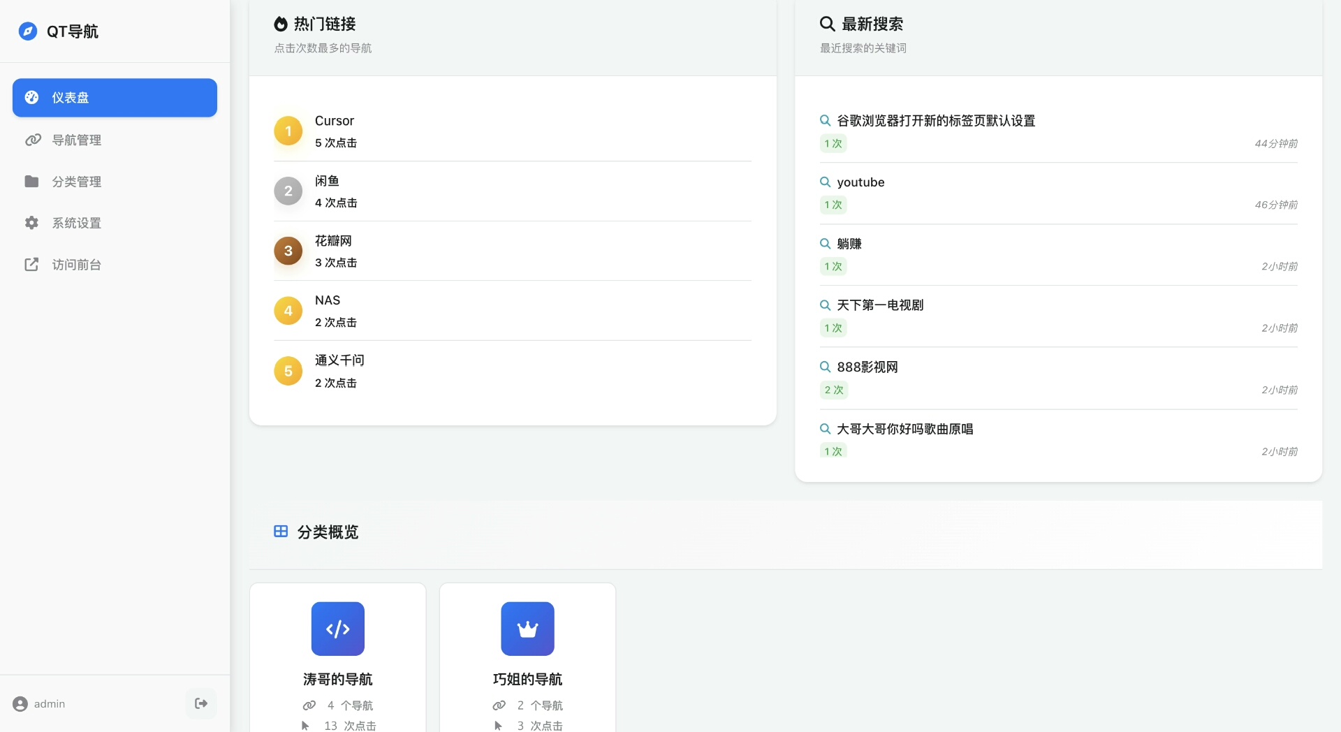Click the code icon for 涛哥的导航
The image size is (1341, 732).
tap(337, 629)
